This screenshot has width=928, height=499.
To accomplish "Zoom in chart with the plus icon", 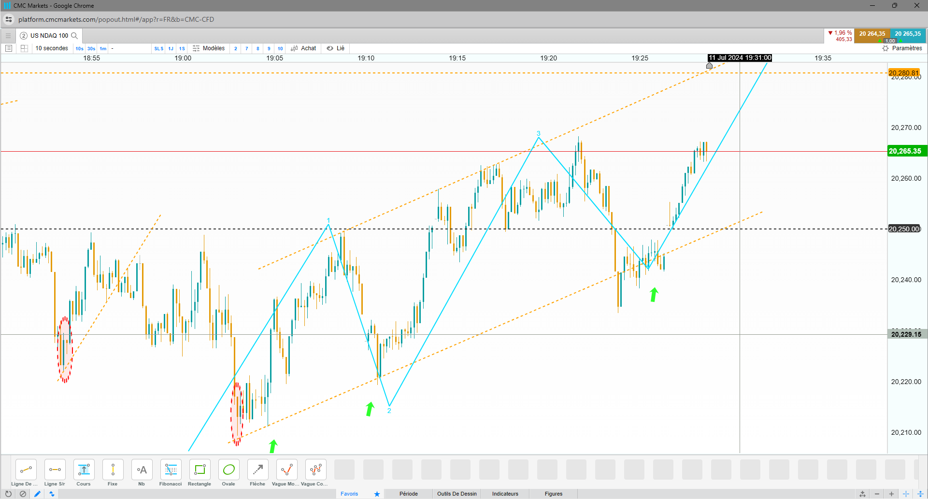I will tap(891, 494).
